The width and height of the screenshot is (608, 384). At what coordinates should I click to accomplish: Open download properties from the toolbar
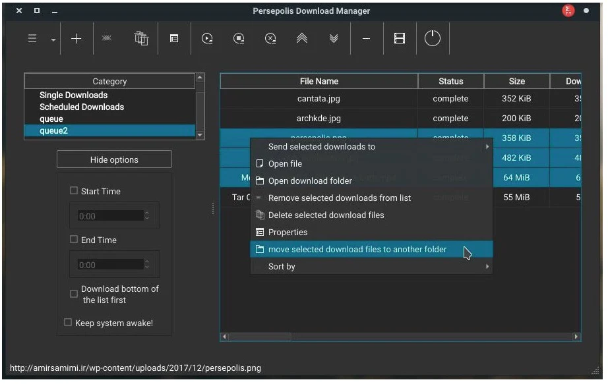click(x=174, y=38)
